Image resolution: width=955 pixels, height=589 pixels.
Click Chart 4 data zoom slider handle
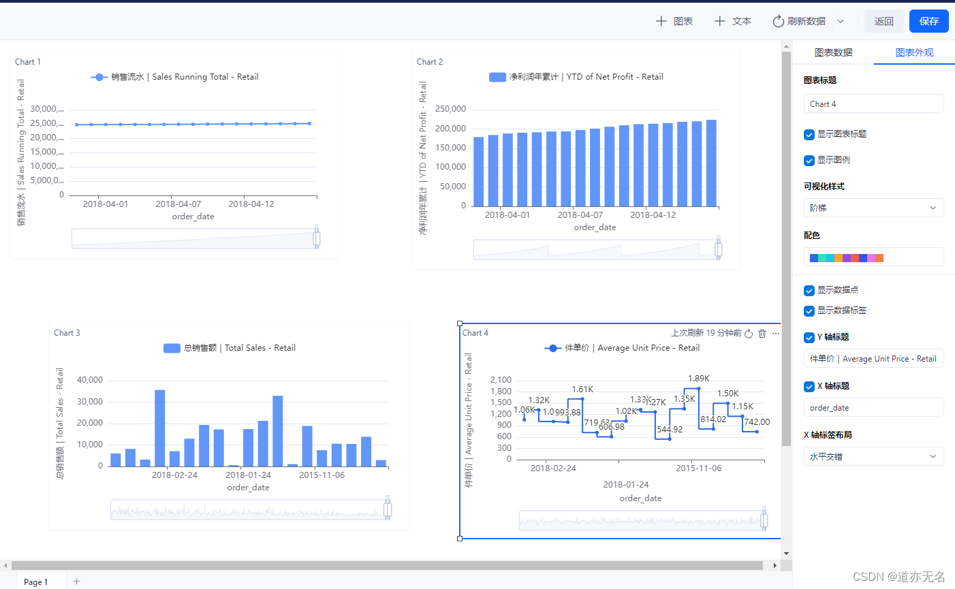(x=764, y=520)
